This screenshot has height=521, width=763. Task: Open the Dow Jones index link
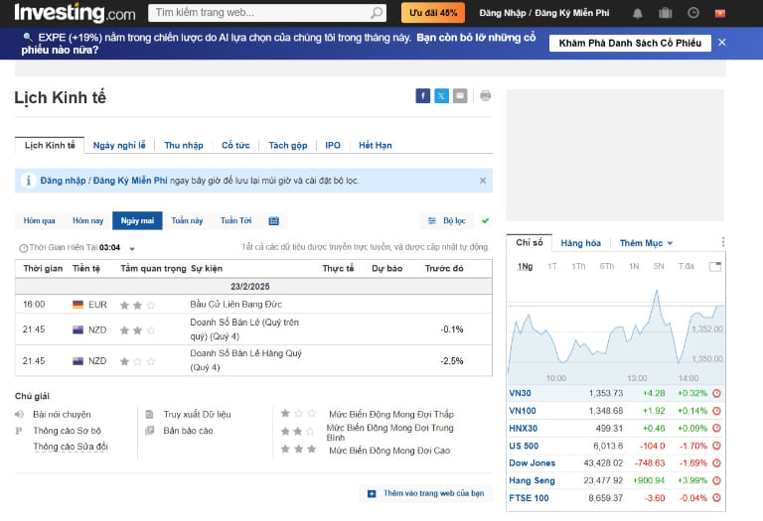click(x=532, y=462)
